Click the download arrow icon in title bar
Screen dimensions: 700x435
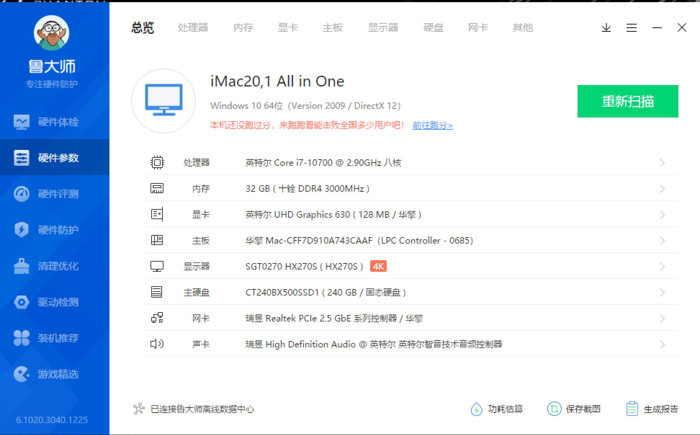[x=606, y=28]
